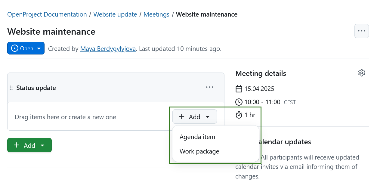Click the circle icon in the Open status button
Image resolution: width=374 pixels, height=180 pixels.
point(14,48)
